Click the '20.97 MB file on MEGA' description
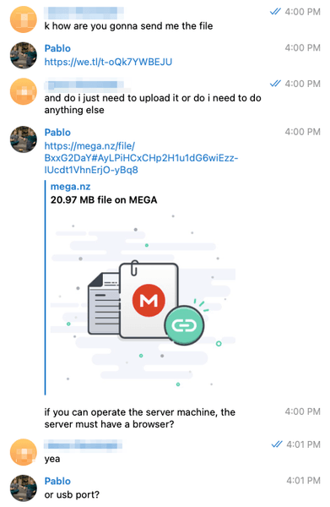Viewport: 330px width, 507px height. [104, 199]
